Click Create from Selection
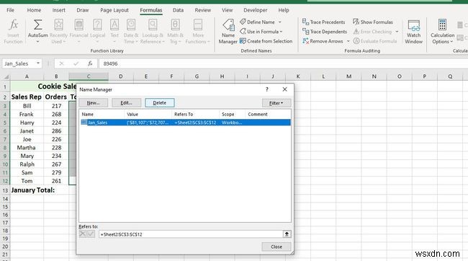Screen dimensions: 468x261 (x=266, y=41)
